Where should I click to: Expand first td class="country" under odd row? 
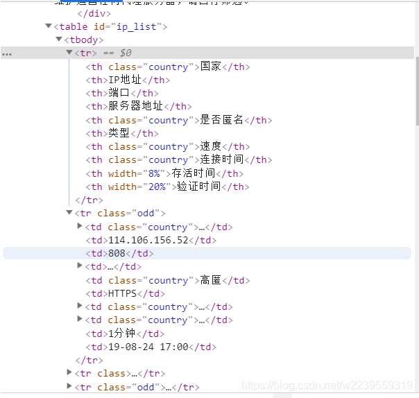(x=79, y=226)
